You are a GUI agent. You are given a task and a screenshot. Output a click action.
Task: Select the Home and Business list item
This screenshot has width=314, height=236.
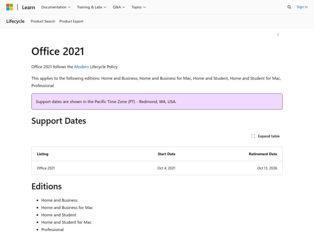click(x=59, y=200)
